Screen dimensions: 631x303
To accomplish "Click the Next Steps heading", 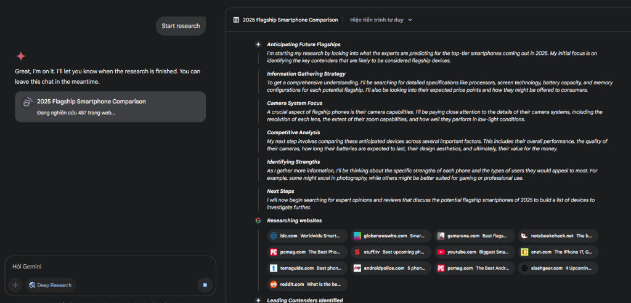I will pyautogui.click(x=280, y=191).
